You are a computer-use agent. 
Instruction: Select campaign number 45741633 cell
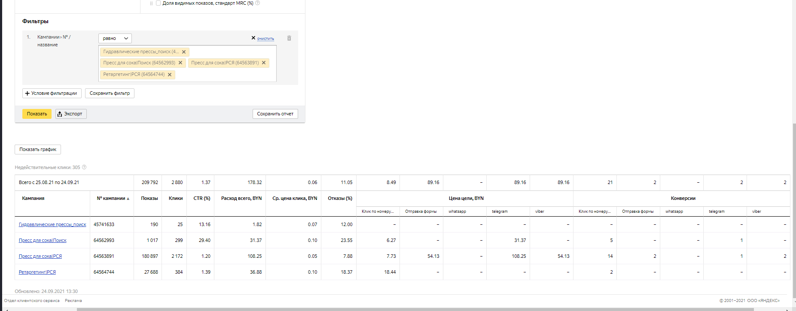click(x=104, y=224)
